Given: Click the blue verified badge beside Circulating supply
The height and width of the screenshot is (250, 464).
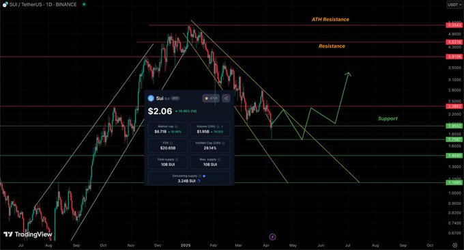Looking at the screenshot, I should pos(204,176).
